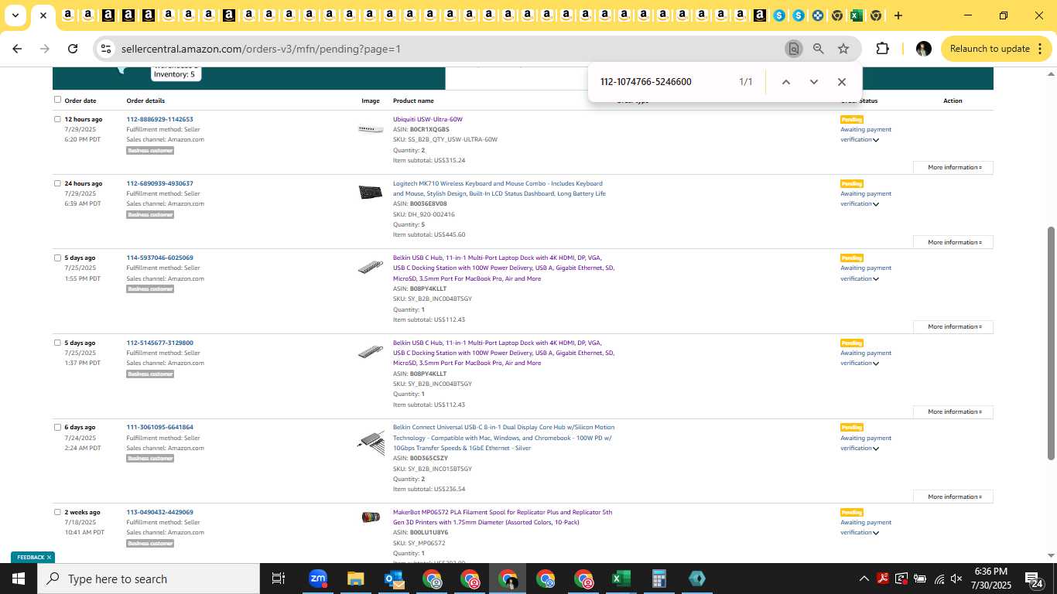1057x594 pixels.
Task: Expand More information for Logitech MK710 order
Action: pos(953,242)
